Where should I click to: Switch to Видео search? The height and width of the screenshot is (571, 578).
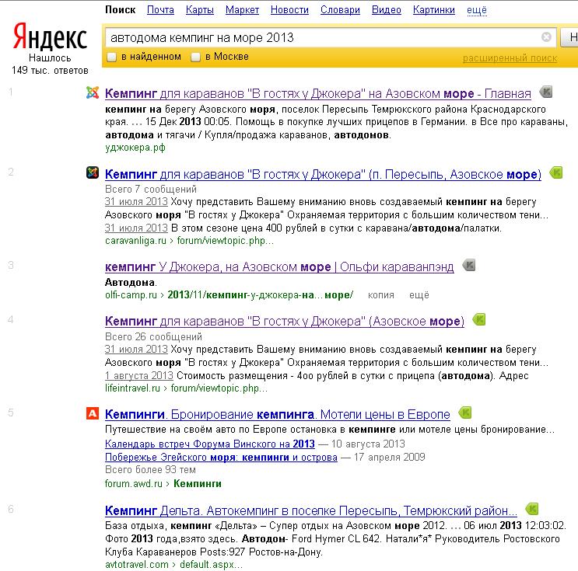pyautogui.click(x=387, y=10)
